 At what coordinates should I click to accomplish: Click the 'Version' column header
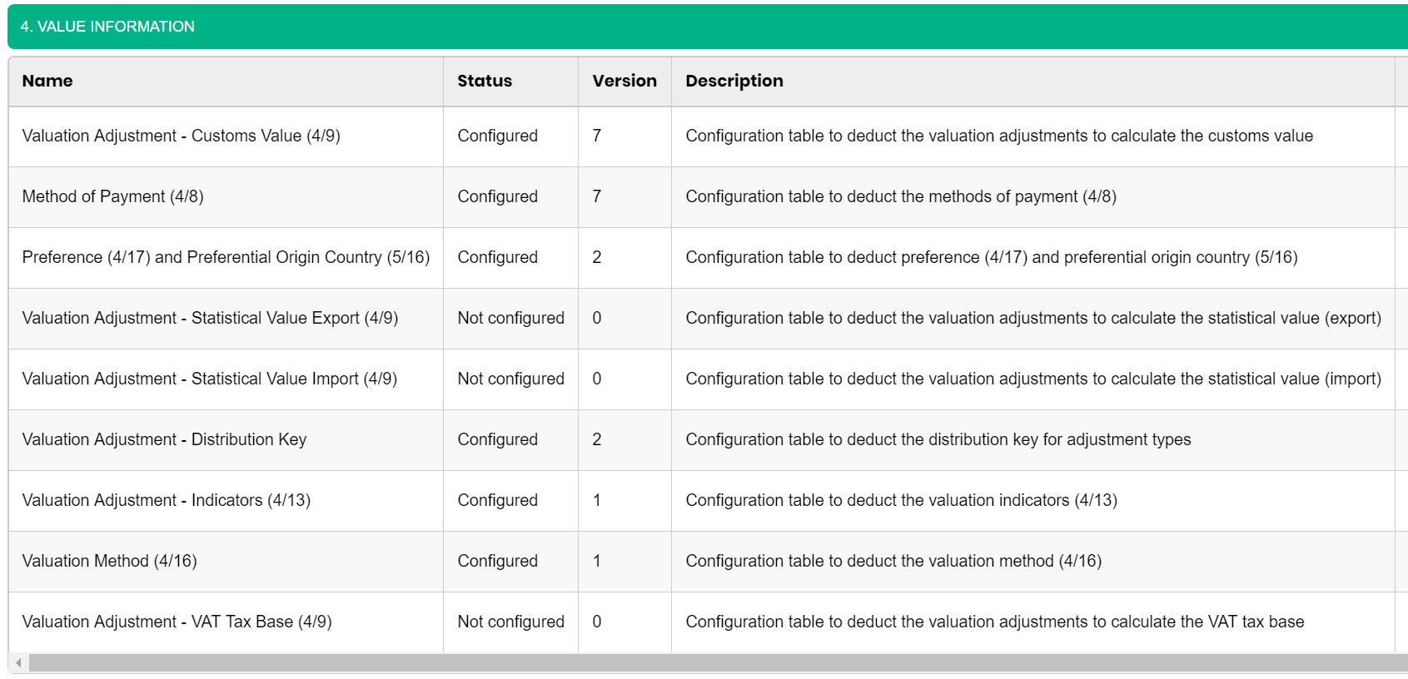[624, 81]
